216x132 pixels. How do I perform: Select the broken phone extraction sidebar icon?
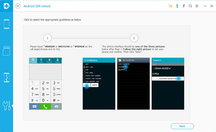[6, 77]
